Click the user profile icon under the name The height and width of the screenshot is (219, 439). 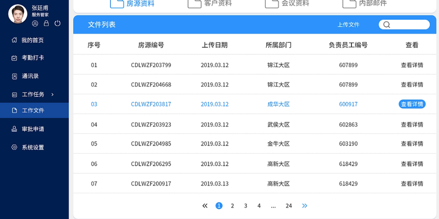35,23
